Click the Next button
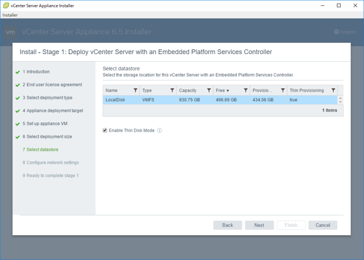Viewport: 364px width, 260px height. (x=259, y=225)
